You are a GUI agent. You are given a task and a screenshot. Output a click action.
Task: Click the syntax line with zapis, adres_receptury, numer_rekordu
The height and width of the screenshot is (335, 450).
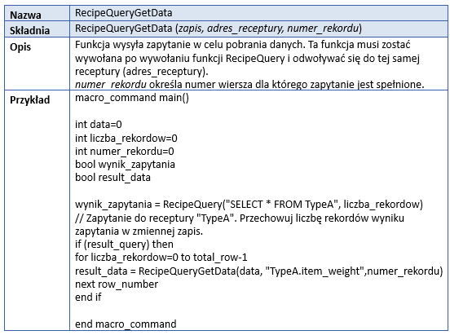[218, 29]
